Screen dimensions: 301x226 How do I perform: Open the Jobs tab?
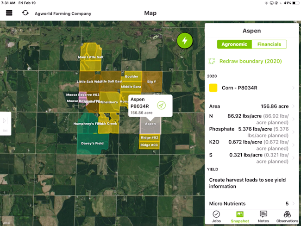[216, 216]
